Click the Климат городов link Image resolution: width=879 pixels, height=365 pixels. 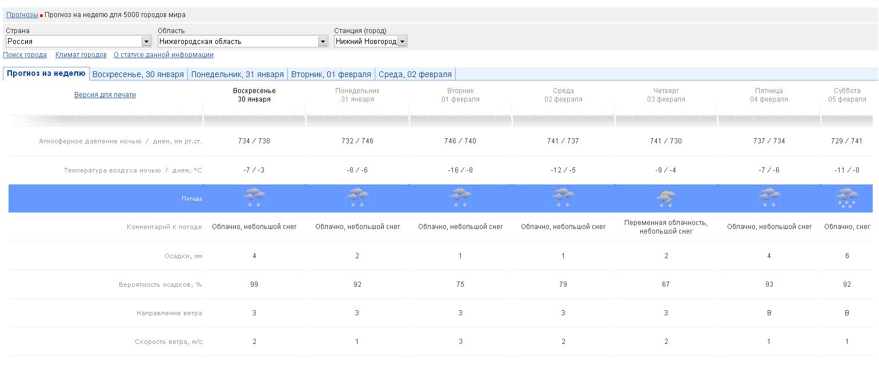(x=81, y=55)
